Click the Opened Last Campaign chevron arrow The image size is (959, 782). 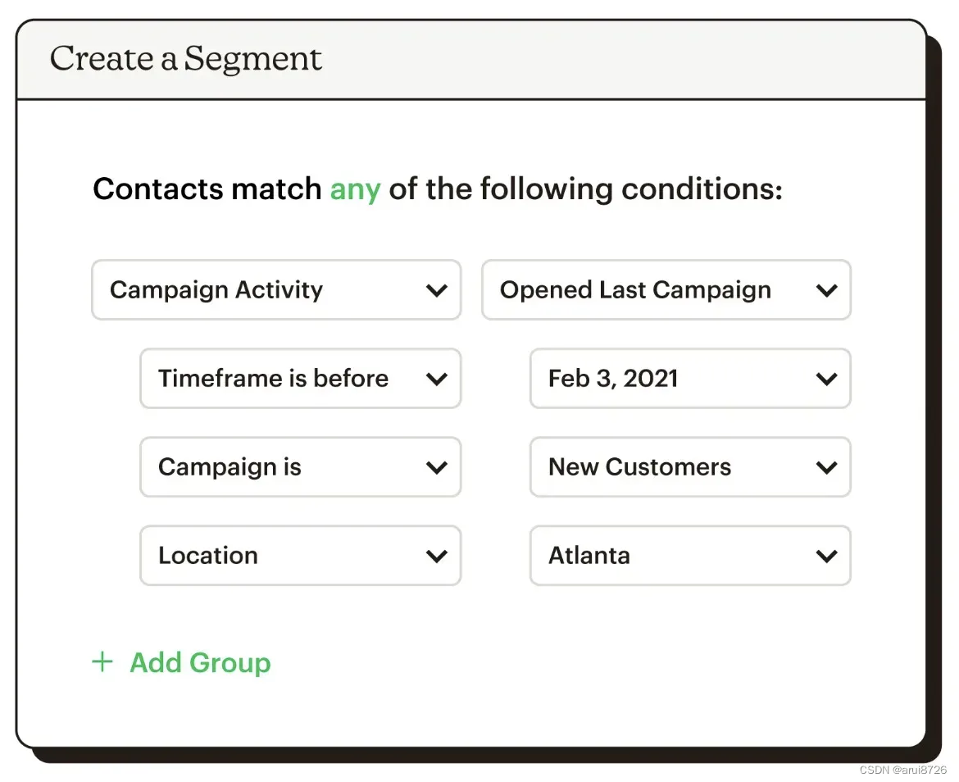pyautogui.click(x=827, y=290)
